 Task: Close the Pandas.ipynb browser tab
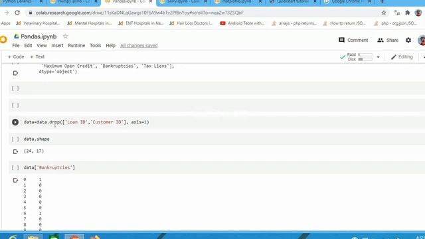(x=151, y=1)
